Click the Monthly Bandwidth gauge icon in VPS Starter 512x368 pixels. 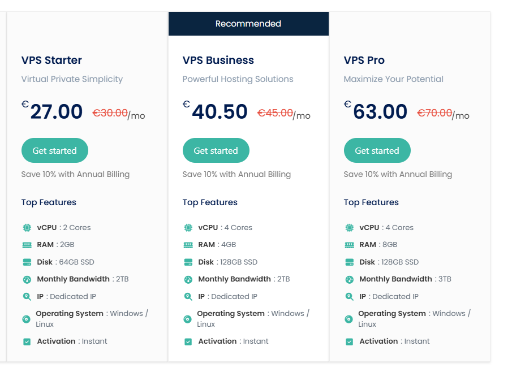tap(27, 279)
